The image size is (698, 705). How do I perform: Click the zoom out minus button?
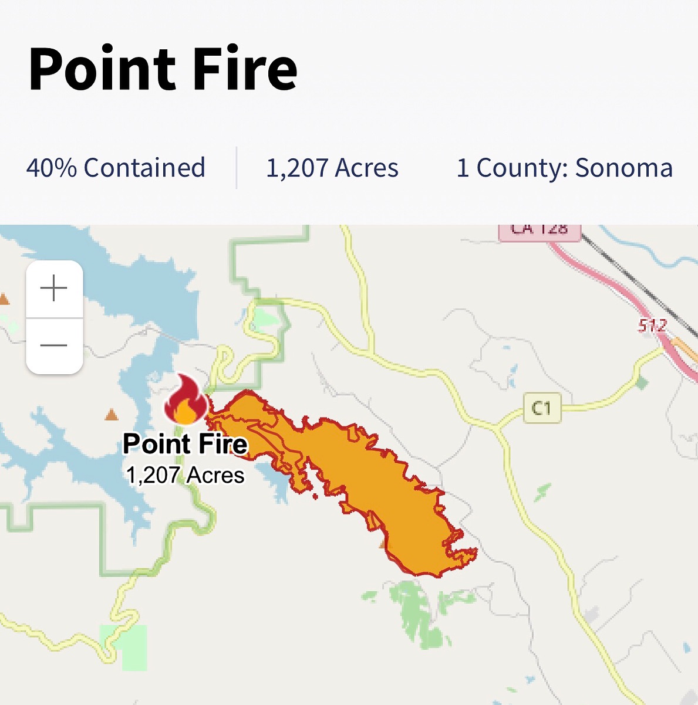pos(54,345)
